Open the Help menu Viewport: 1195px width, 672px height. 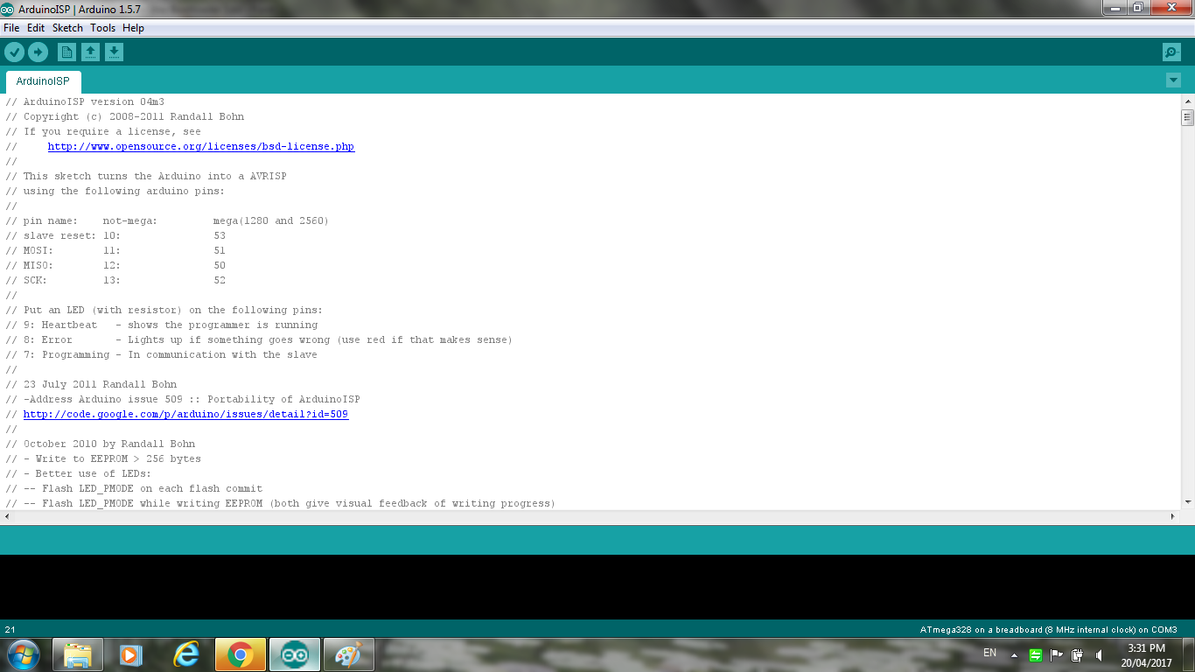tap(133, 28)
